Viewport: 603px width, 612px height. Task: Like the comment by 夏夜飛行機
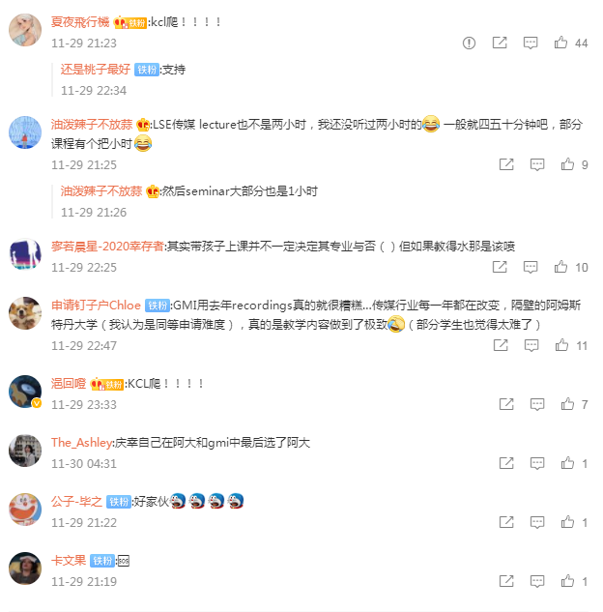pos(560,43)
